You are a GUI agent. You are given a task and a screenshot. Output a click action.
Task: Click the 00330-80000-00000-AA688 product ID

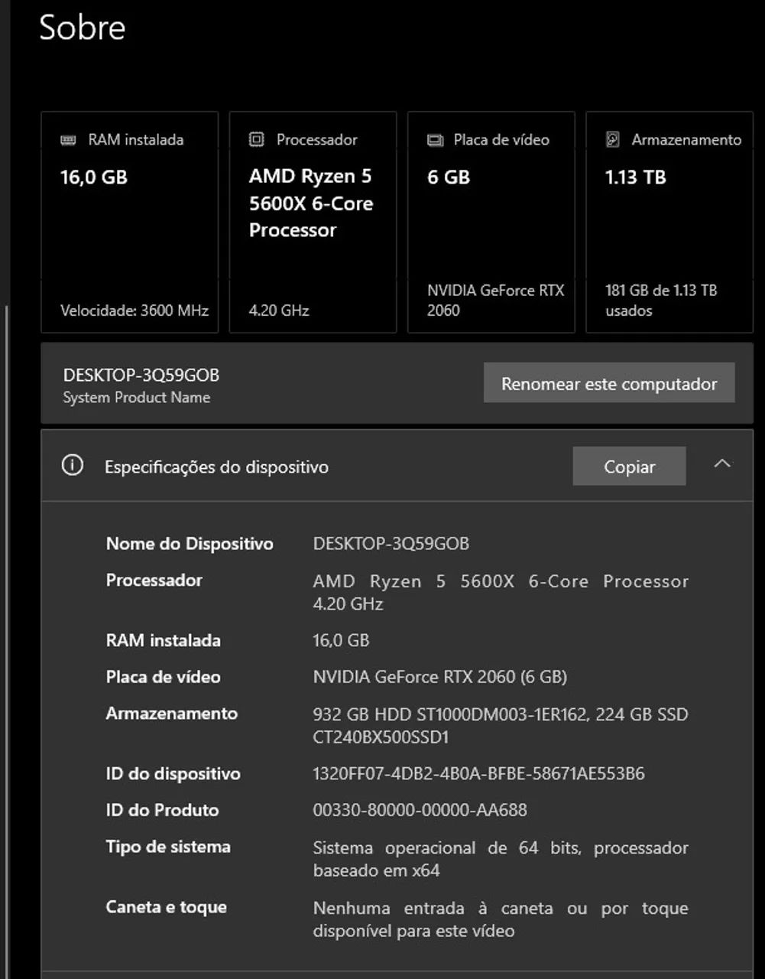tap(420, 810)
